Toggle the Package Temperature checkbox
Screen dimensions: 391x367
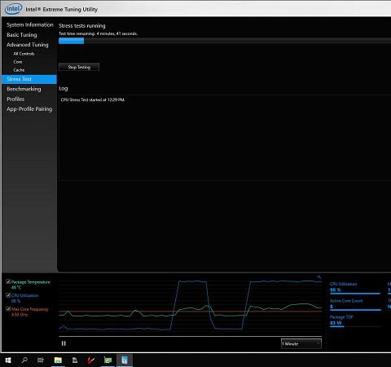[8, 281]
